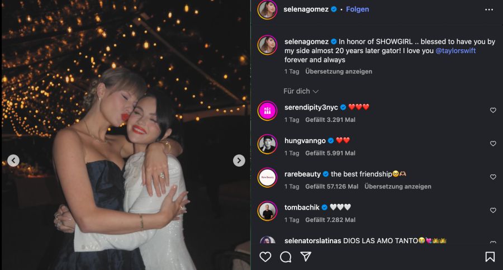Open comments via speech bubble icon
Screen dimensions: 503x270
[286, 257]
